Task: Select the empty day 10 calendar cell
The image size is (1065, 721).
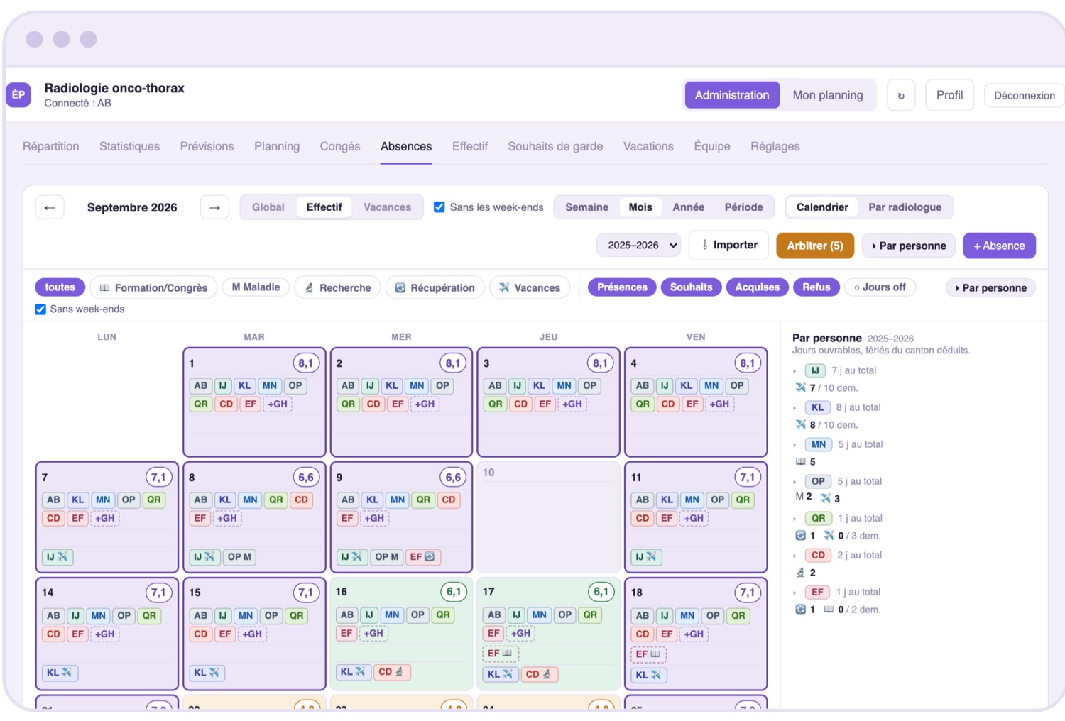Action: 548,517
